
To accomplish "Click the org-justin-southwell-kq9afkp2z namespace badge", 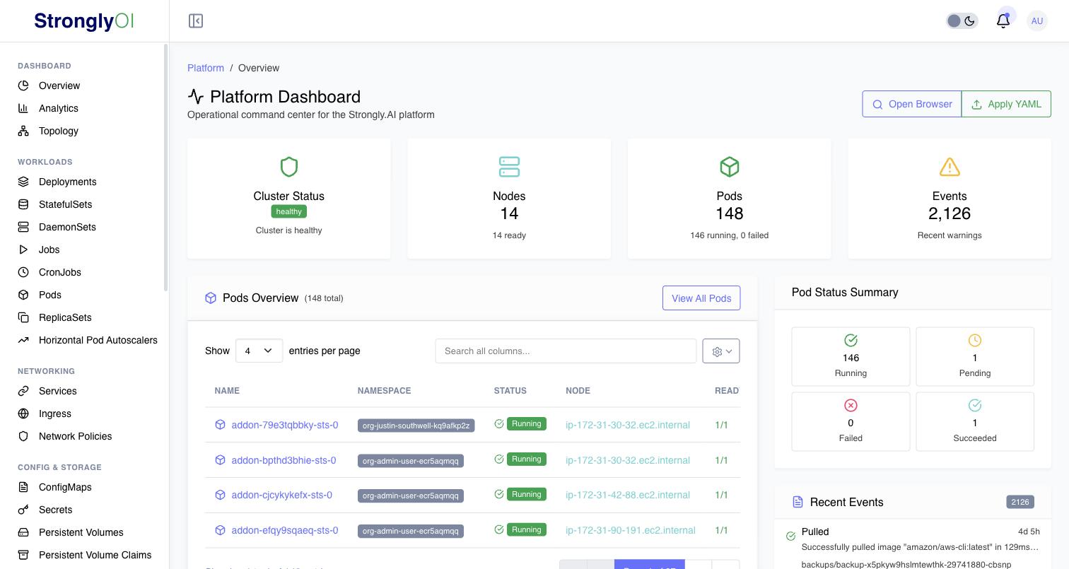I will (x=416, y=426).
